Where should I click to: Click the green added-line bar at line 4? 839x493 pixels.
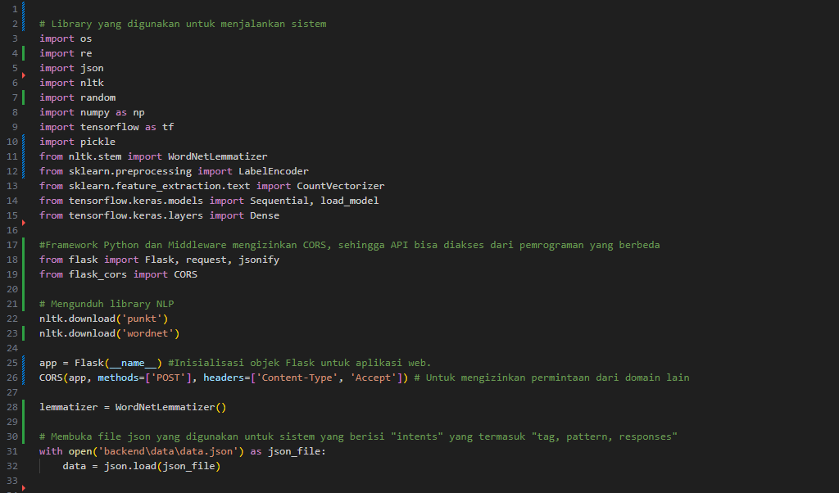click(25, 53)
